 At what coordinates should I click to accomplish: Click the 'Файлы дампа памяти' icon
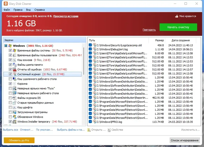15,65
